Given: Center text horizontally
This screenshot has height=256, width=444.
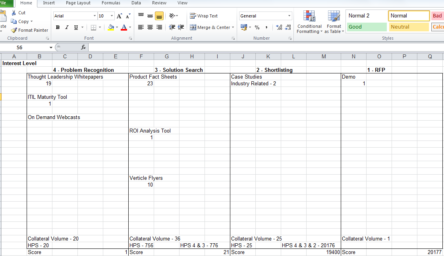Looking at the screenshot, I should (150, 27).
